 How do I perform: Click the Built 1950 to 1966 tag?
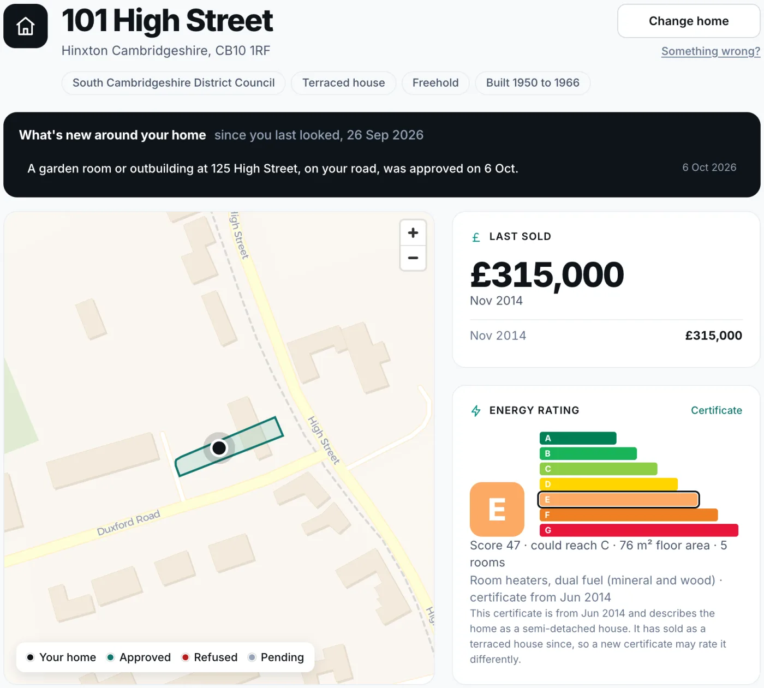tap(533, 83)
